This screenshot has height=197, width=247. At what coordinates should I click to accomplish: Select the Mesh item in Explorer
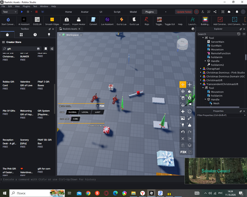coord(216,103)
